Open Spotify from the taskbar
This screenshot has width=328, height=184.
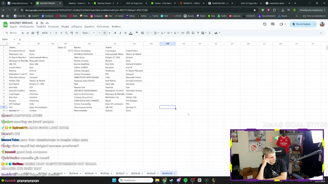point(186,180)
